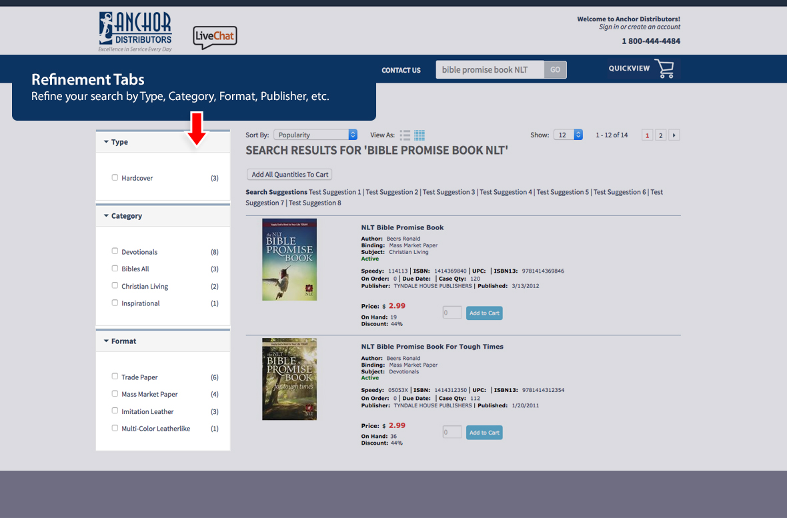Check the Mass Market Paper format filter

(x=115, y=393)
